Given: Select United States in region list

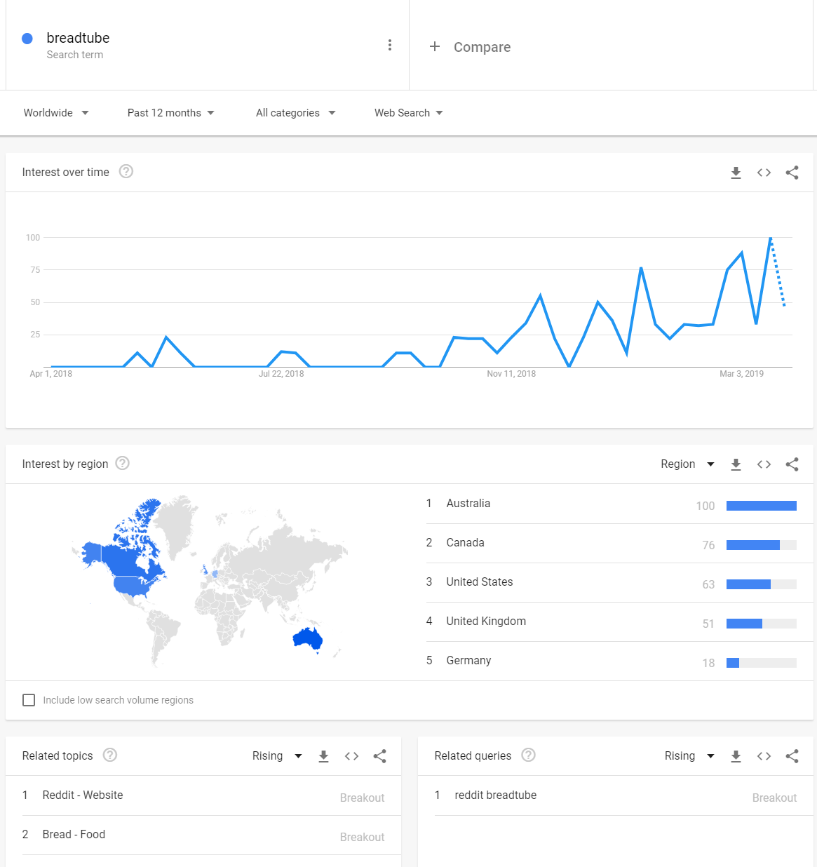Looking at the screenshot, I should point(480,582).
